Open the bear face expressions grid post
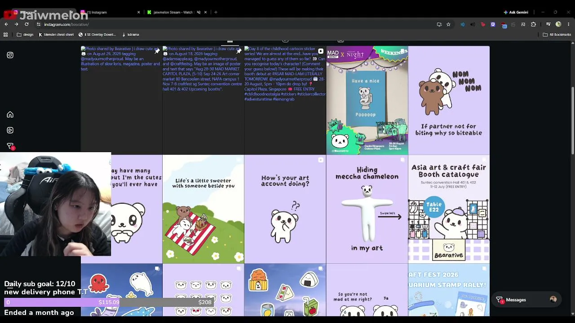575x323 pixels. point(203,290)
